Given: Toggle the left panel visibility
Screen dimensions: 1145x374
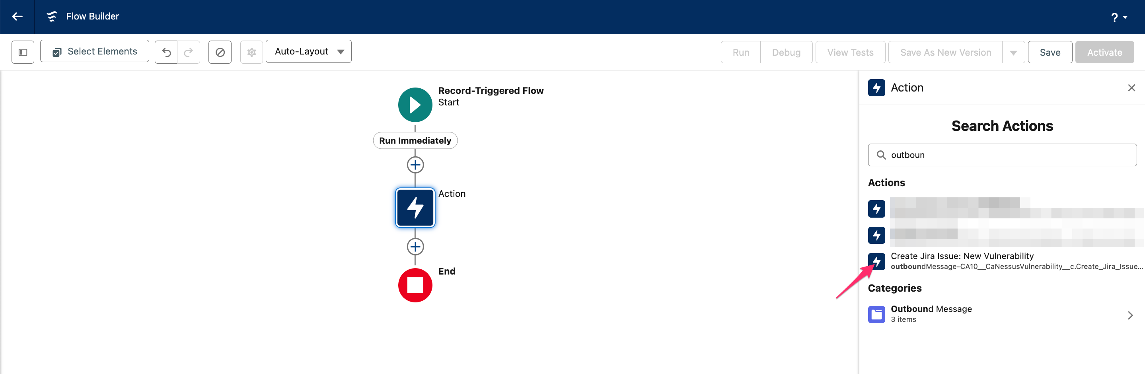Looking at the screenshot, I should click(x=22, y=52).
